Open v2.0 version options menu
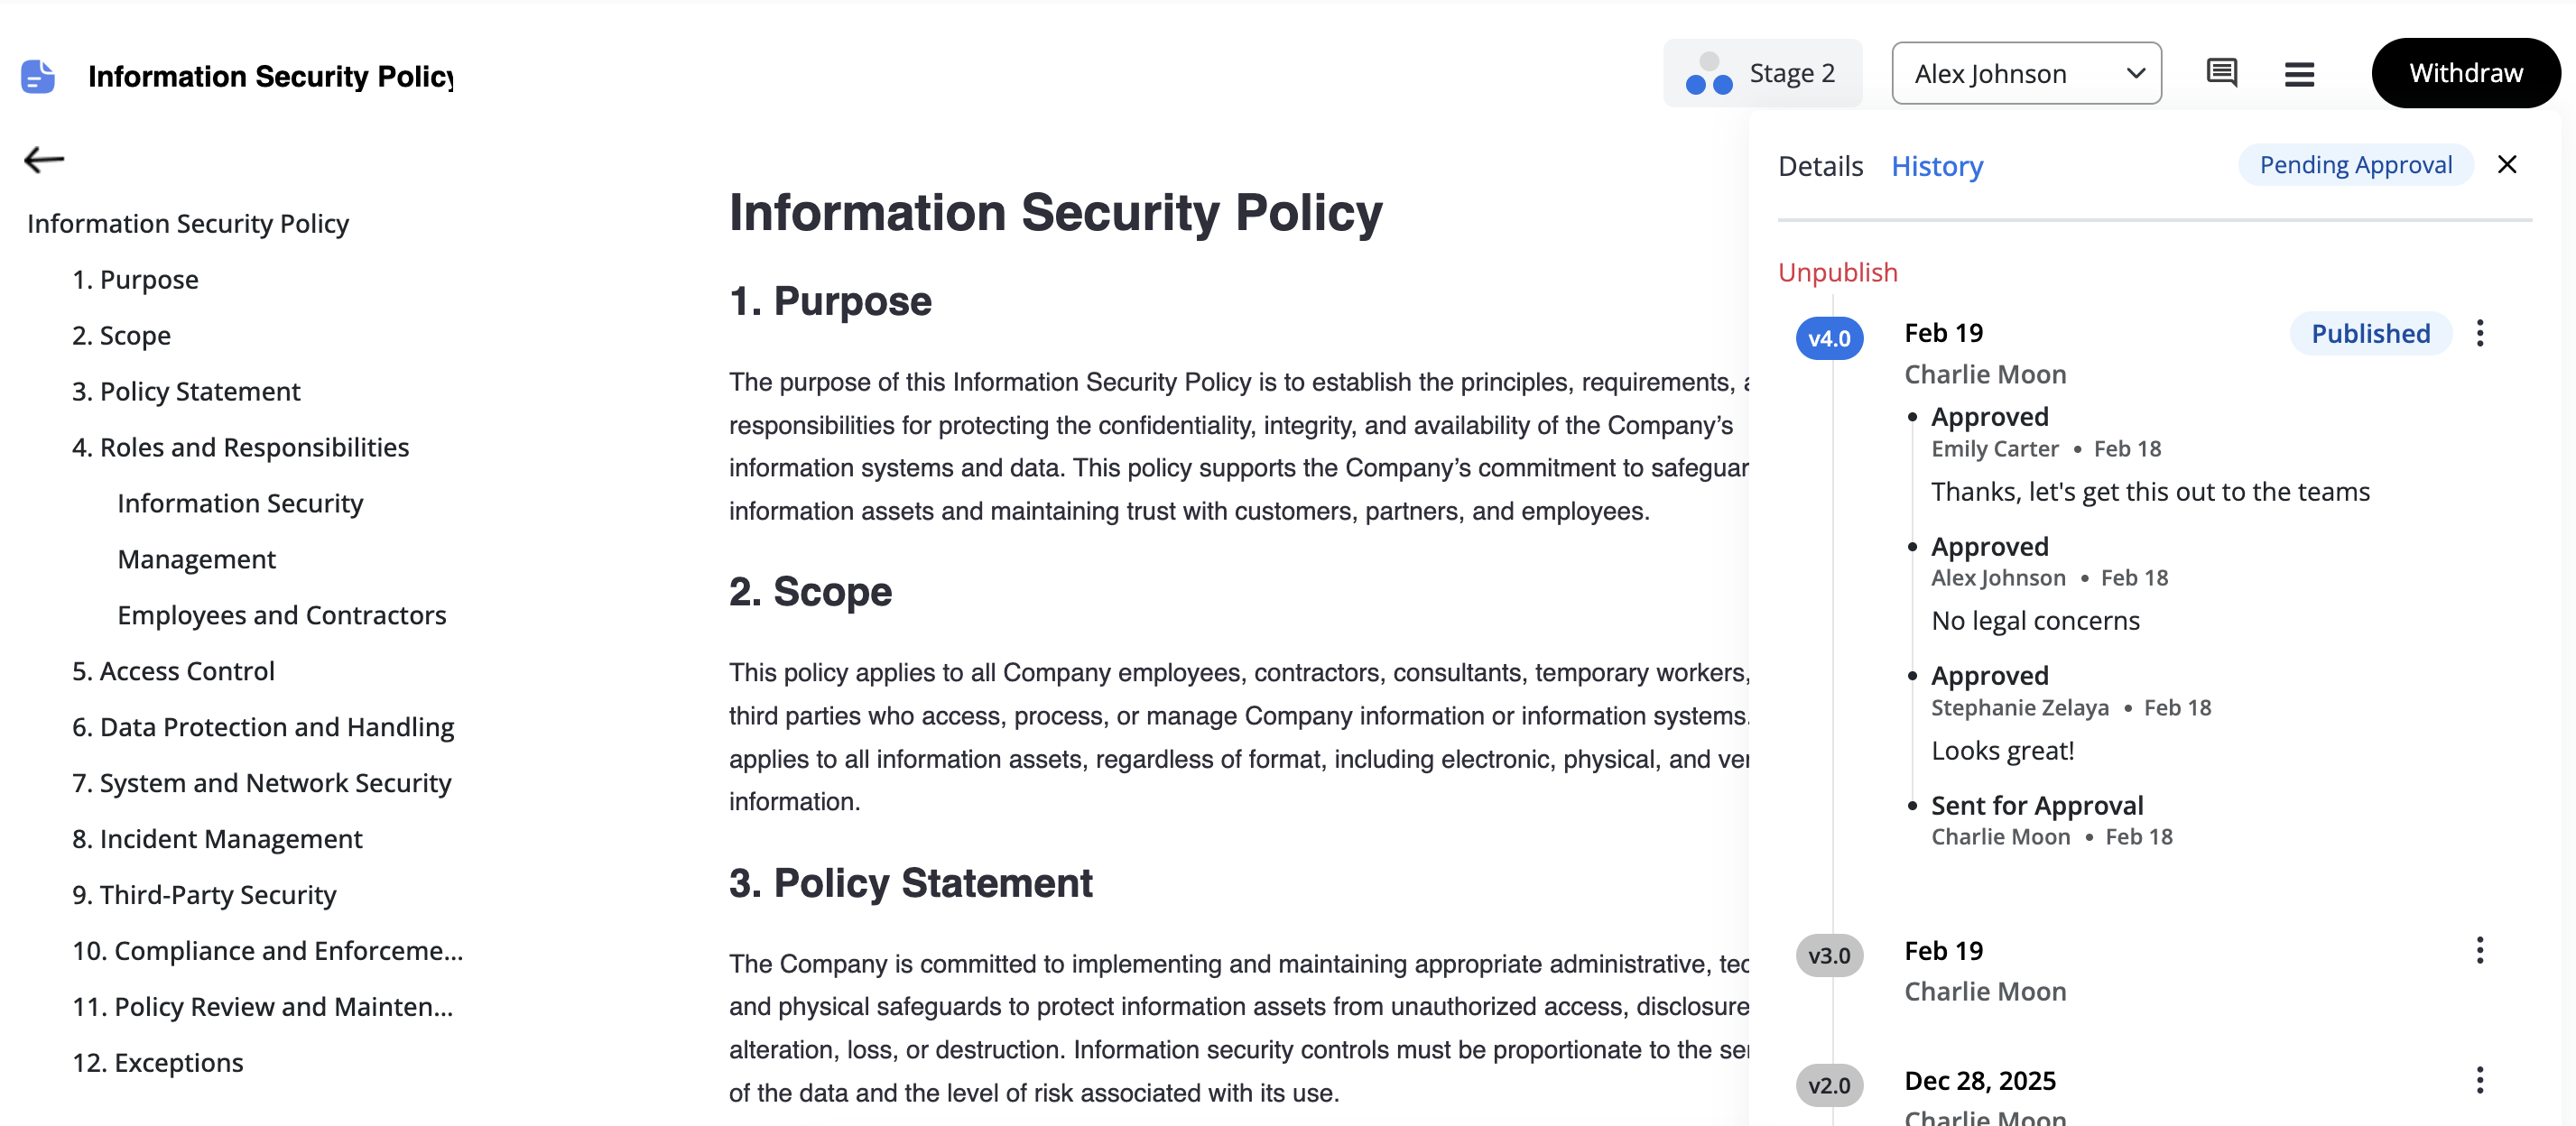This screenshot has width=2576, height=1126. point(2479,1080)
